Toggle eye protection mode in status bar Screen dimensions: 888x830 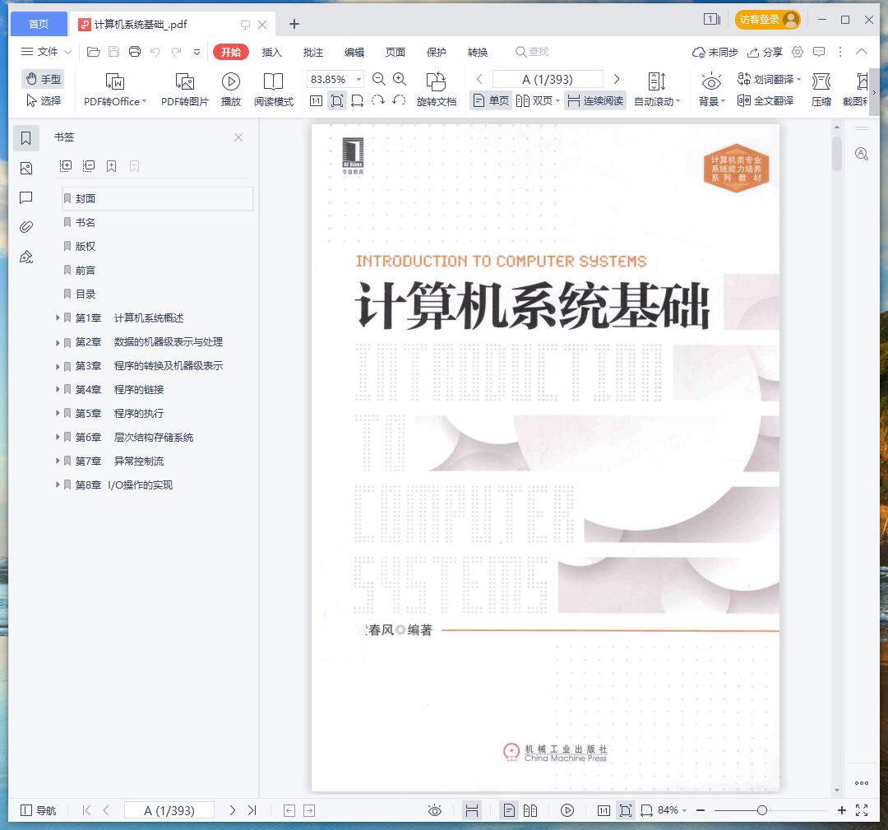pos(434,810)
